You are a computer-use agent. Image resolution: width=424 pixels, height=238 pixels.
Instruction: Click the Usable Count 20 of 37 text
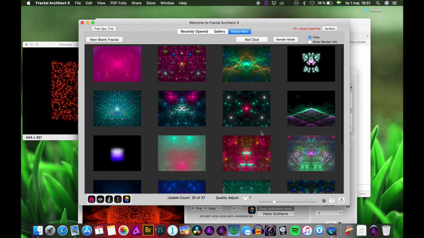tap(186, 198)
